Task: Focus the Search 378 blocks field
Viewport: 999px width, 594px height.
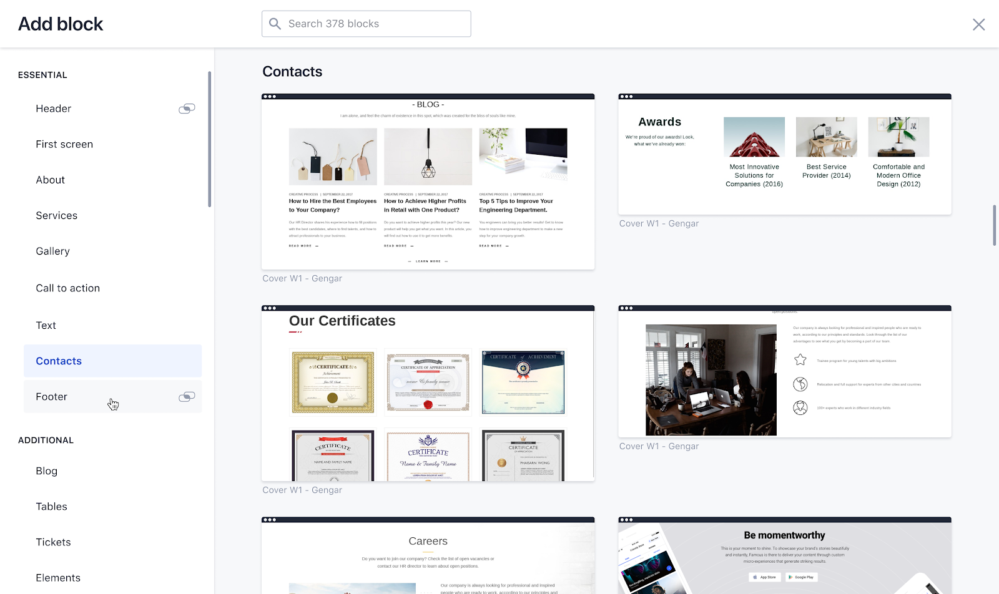Action: 366,24
